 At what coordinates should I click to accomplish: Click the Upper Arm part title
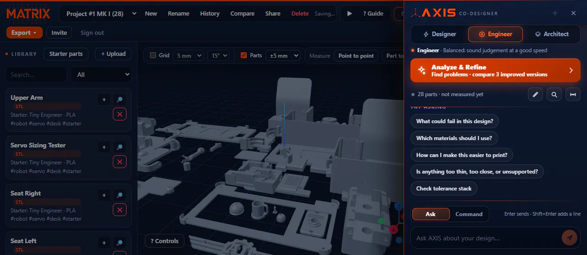[27, 98]
